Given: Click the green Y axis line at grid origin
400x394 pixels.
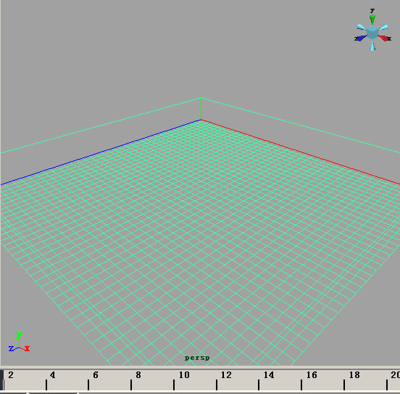Looking at the screenshot, I should 201,109.
